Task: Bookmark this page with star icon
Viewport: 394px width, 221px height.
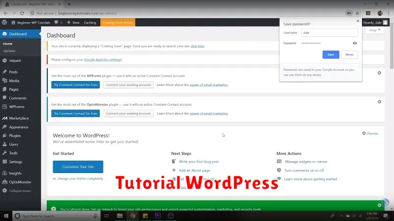Action: pos(357,13)
